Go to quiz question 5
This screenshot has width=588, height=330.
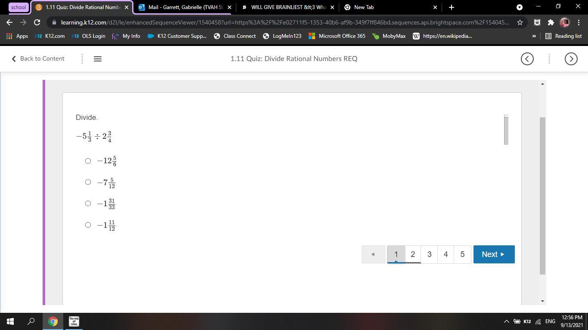(x=462, y=254)
